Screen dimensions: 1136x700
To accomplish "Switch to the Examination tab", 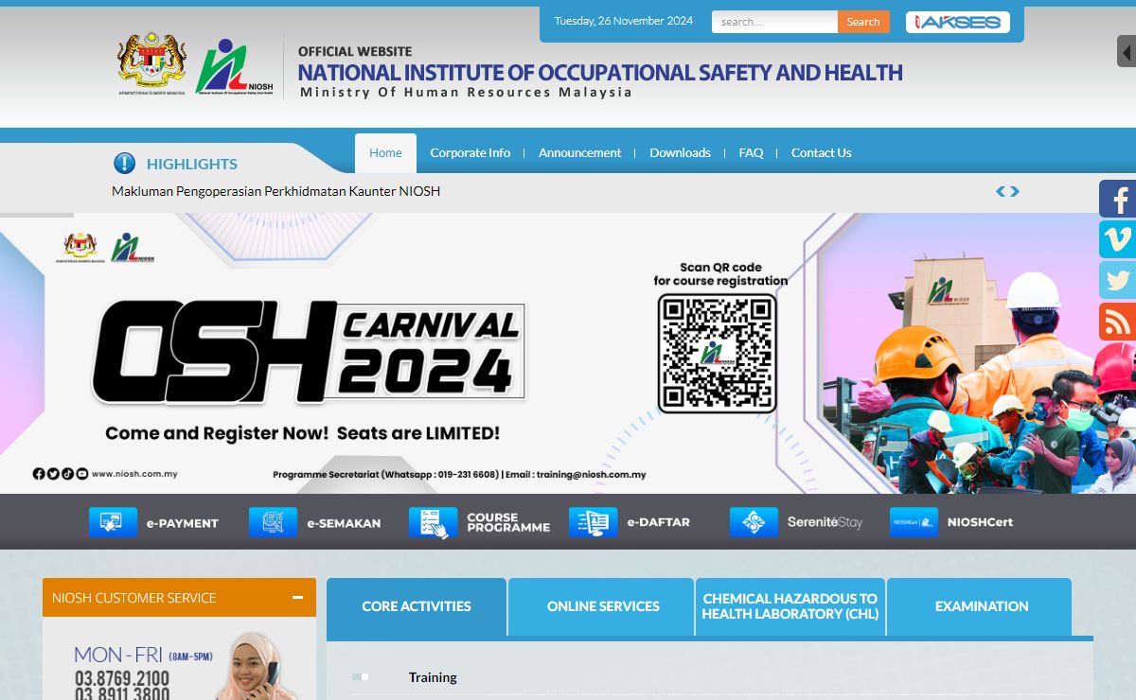I will pos(981,606).
